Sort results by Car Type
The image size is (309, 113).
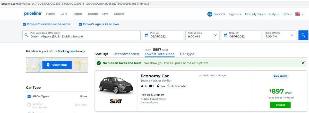tap(187, 54)
